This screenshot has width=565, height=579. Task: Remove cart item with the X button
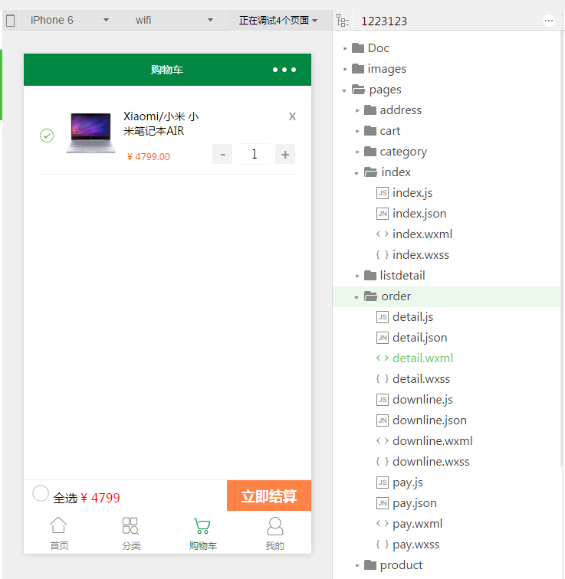[x=292, y=116]
